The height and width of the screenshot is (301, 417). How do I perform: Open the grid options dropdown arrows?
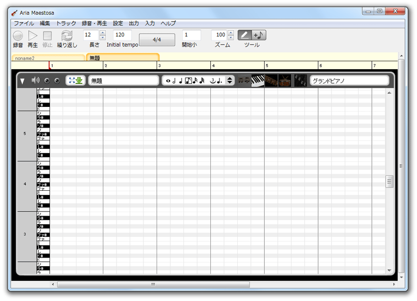pos(230,81)
